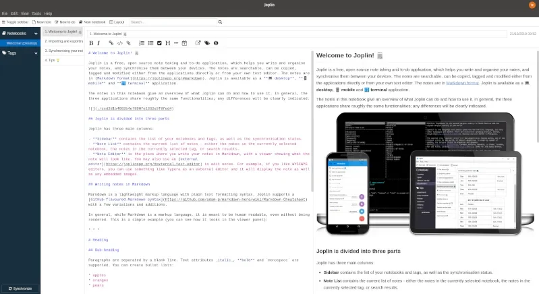
Task: Attach a file with the paperclip icon
Action: coord(128,43)
